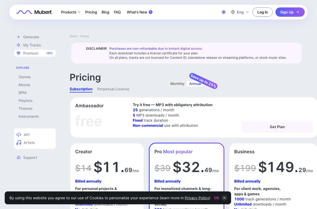Click the '25 generations / month' line
Viewport: 317px width, 209px height.
click(153, 110)
